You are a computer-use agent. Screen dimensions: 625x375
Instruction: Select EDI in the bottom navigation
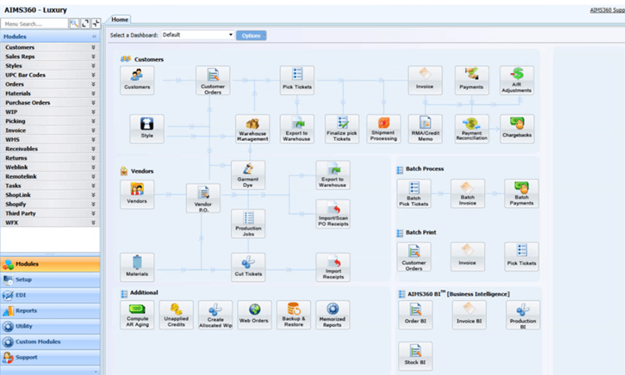coord(50,295)
